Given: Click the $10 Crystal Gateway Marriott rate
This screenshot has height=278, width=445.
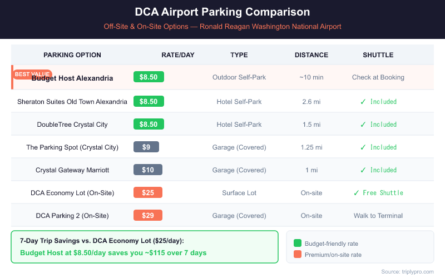Looking at the screenshot, I should [148, 170].
